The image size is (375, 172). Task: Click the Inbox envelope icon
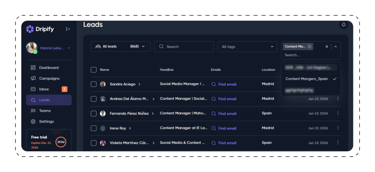point(33,89)
